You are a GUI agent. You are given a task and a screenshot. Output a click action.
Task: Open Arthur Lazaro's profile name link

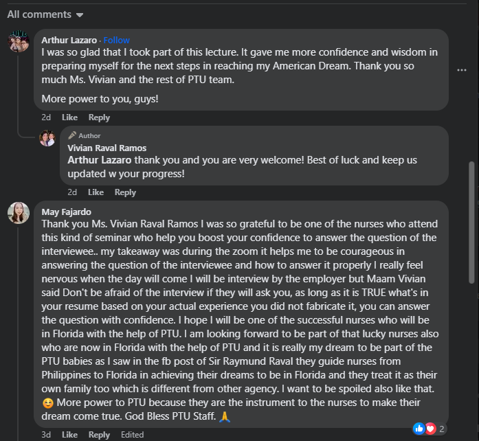click(69, 40)
